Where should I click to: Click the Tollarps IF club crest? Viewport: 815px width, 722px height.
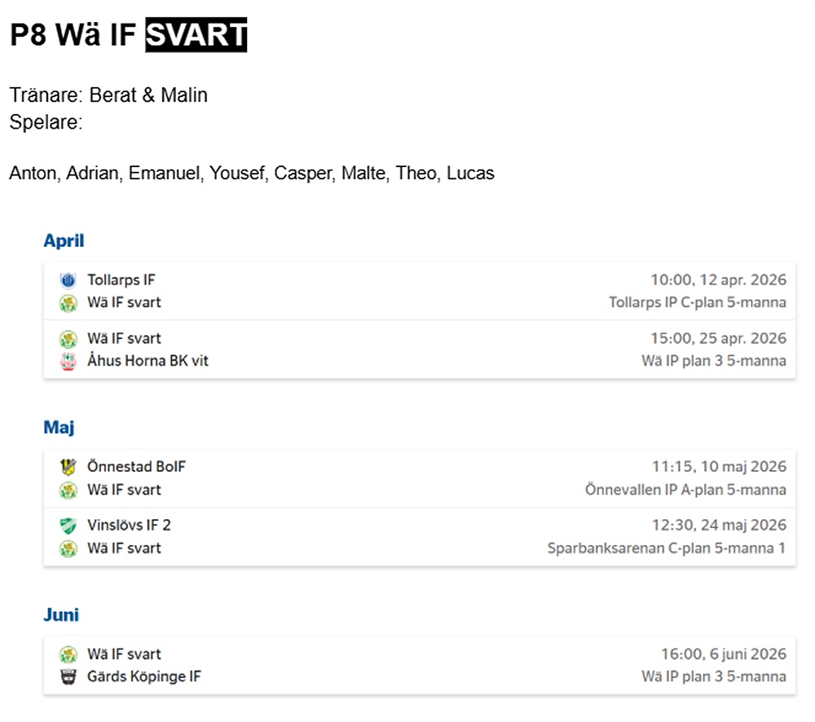pos(68,280)
